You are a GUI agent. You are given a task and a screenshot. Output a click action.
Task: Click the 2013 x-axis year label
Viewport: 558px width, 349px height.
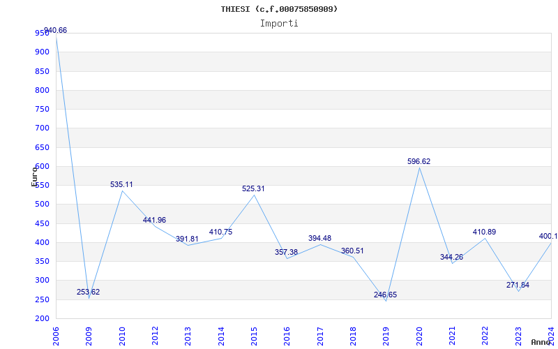pos(188,336)
